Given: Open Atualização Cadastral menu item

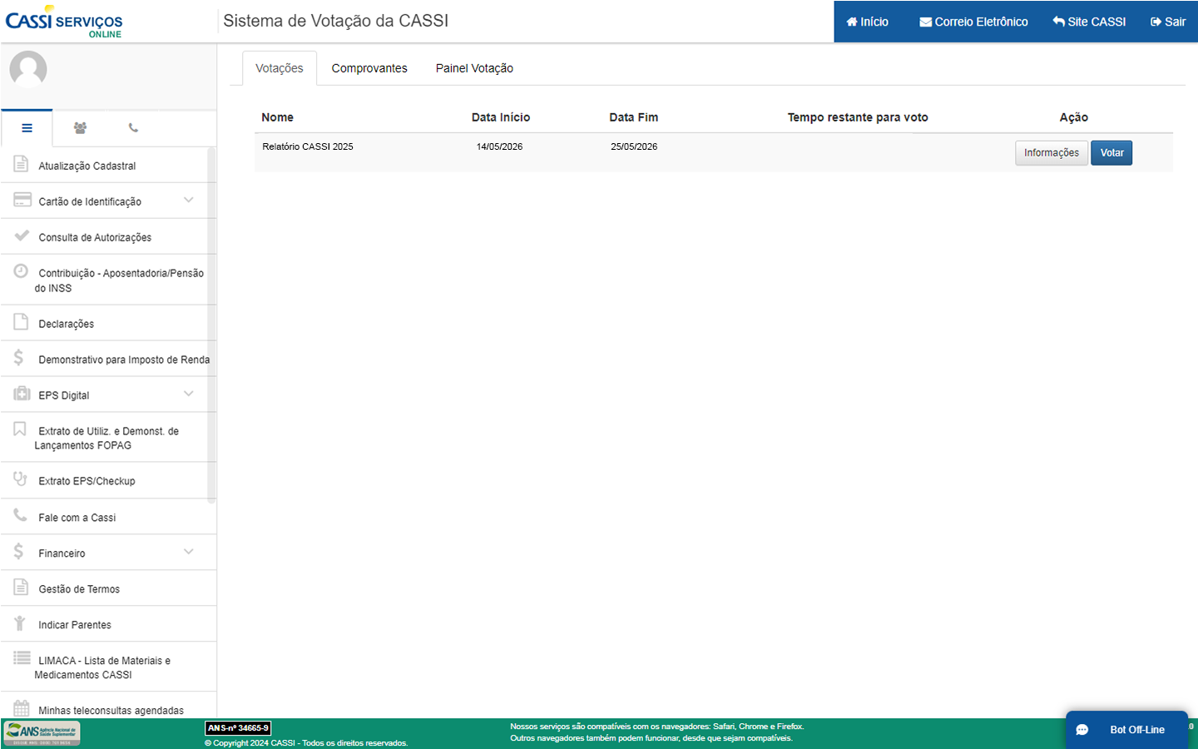Looking at the screenshot, I should point(109,165).
